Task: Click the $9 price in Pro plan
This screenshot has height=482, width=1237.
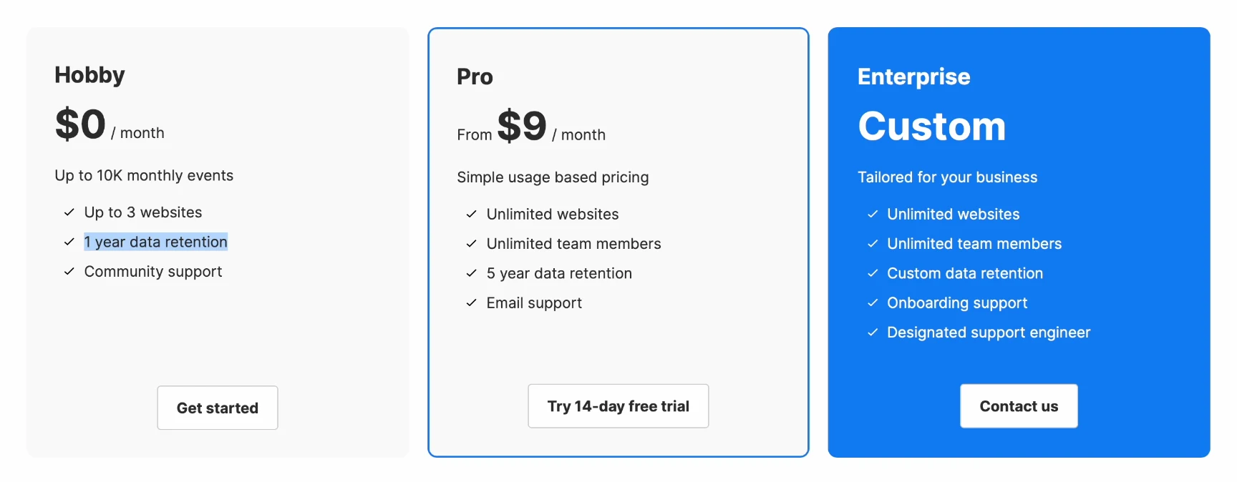Action: click(x=522, y=126)
